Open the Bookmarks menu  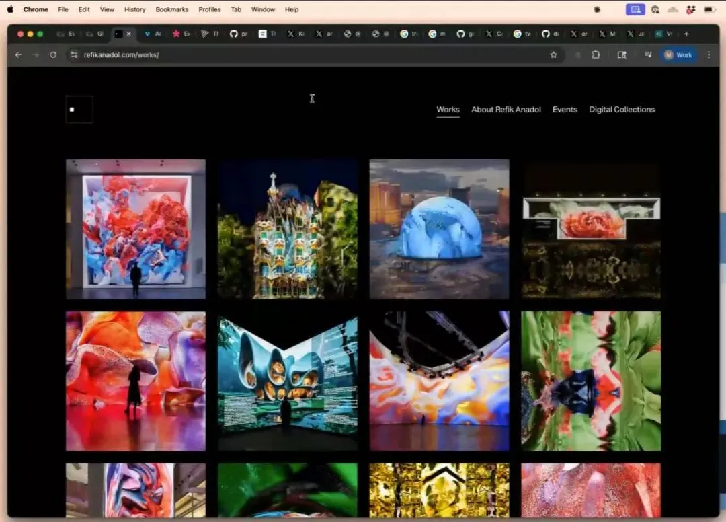(x=172, y=9)
